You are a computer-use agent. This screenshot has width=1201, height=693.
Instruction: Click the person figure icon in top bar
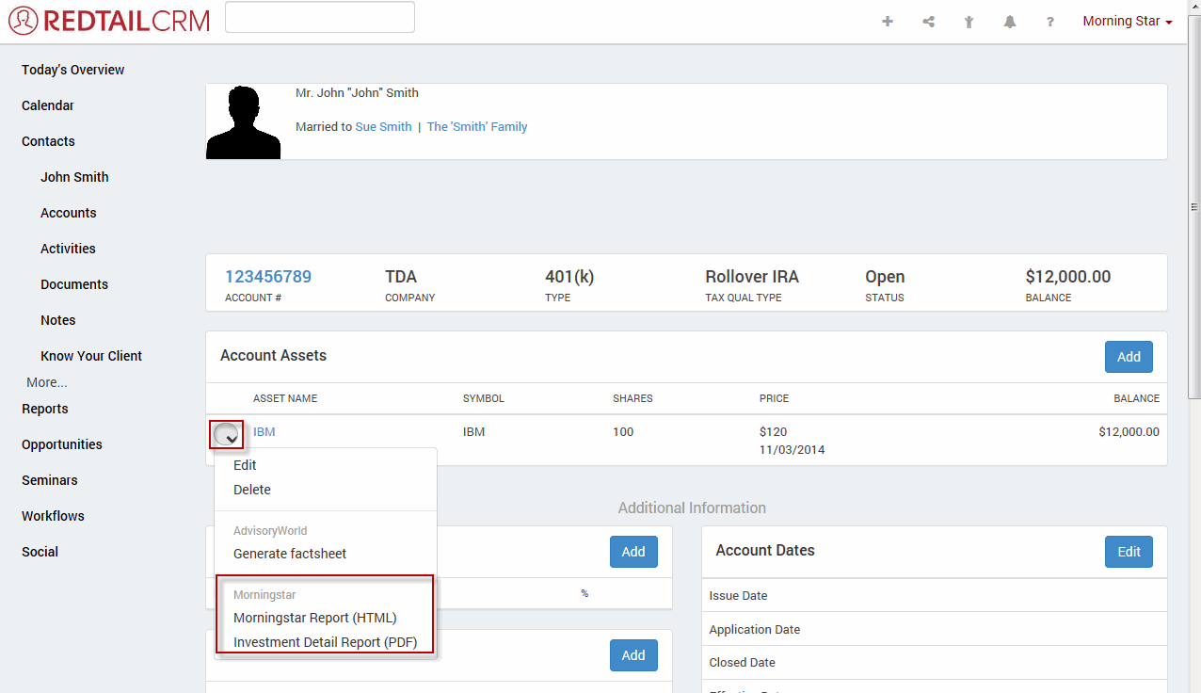[x=969, y=22]
